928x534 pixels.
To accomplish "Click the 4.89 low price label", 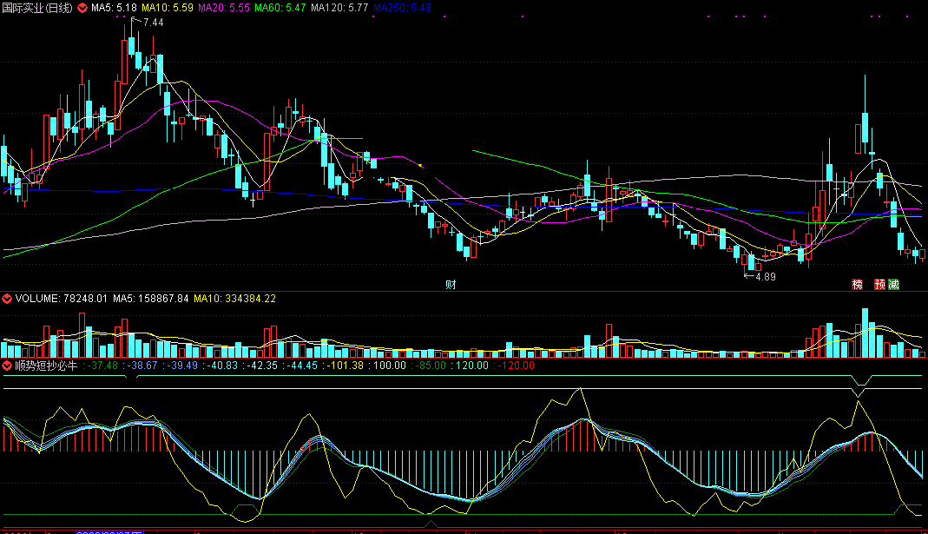I will point(766,276).
